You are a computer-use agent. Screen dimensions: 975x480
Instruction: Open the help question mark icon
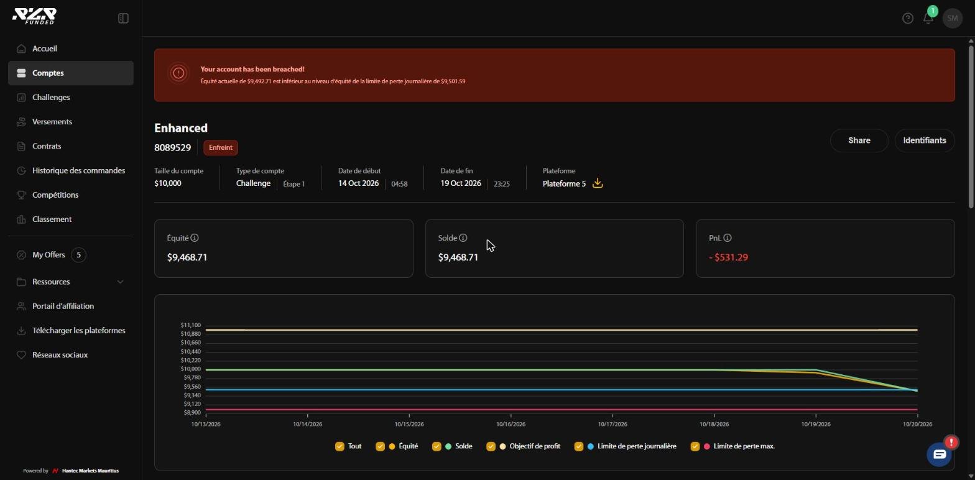coord(907,19)
